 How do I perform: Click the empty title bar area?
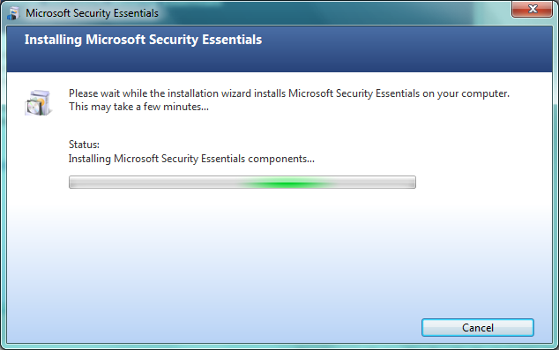(x=321, y=13)
